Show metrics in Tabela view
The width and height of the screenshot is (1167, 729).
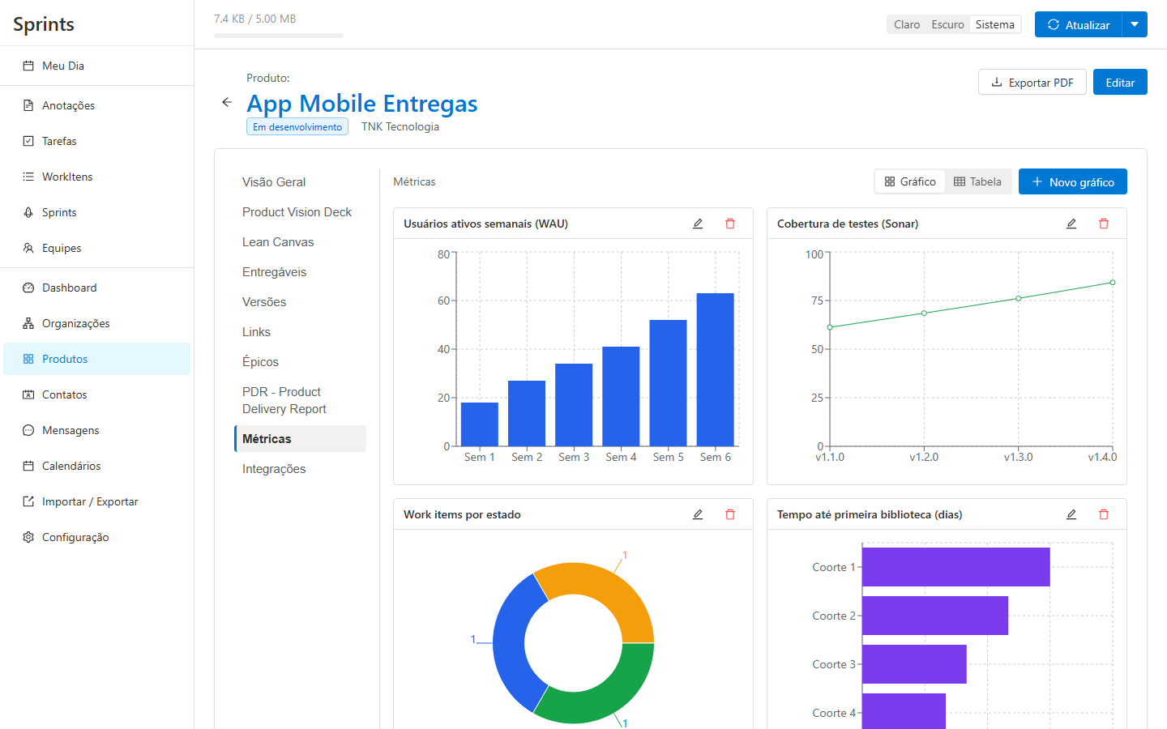977,181
